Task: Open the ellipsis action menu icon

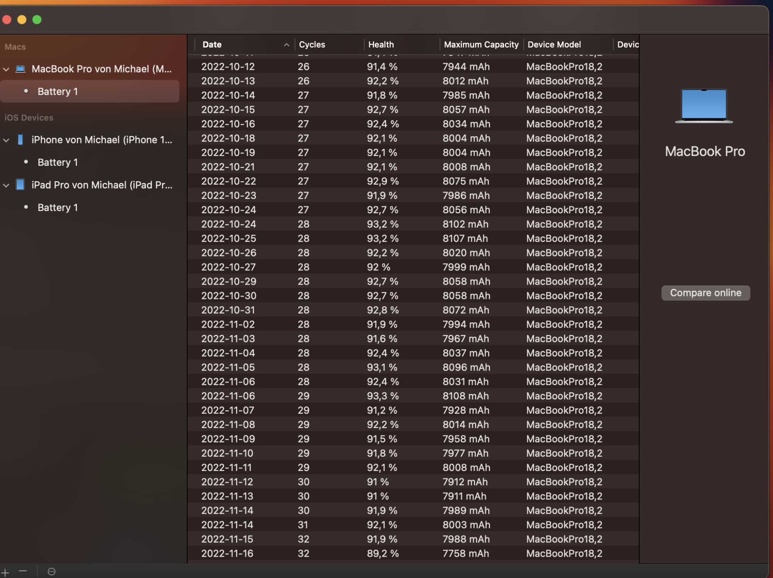Action: tap(51, 572)
